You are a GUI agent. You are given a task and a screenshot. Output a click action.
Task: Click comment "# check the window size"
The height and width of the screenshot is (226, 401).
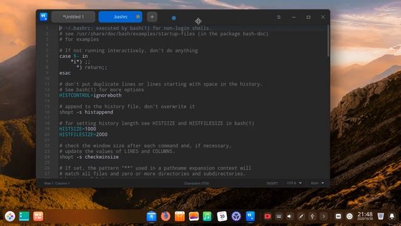coord(145,146)
